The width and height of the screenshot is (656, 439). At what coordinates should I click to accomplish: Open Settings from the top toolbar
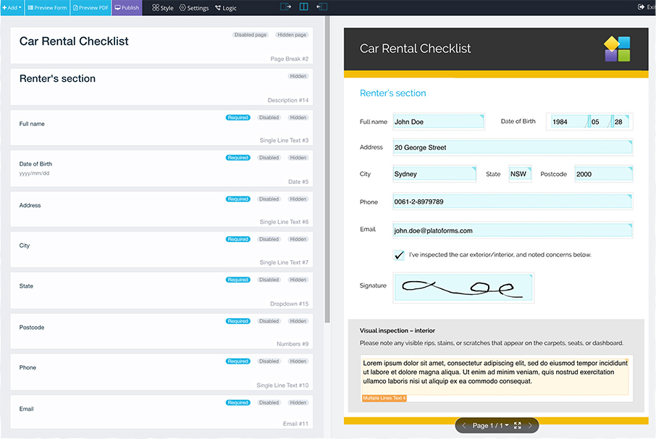[x=194, y=8]
